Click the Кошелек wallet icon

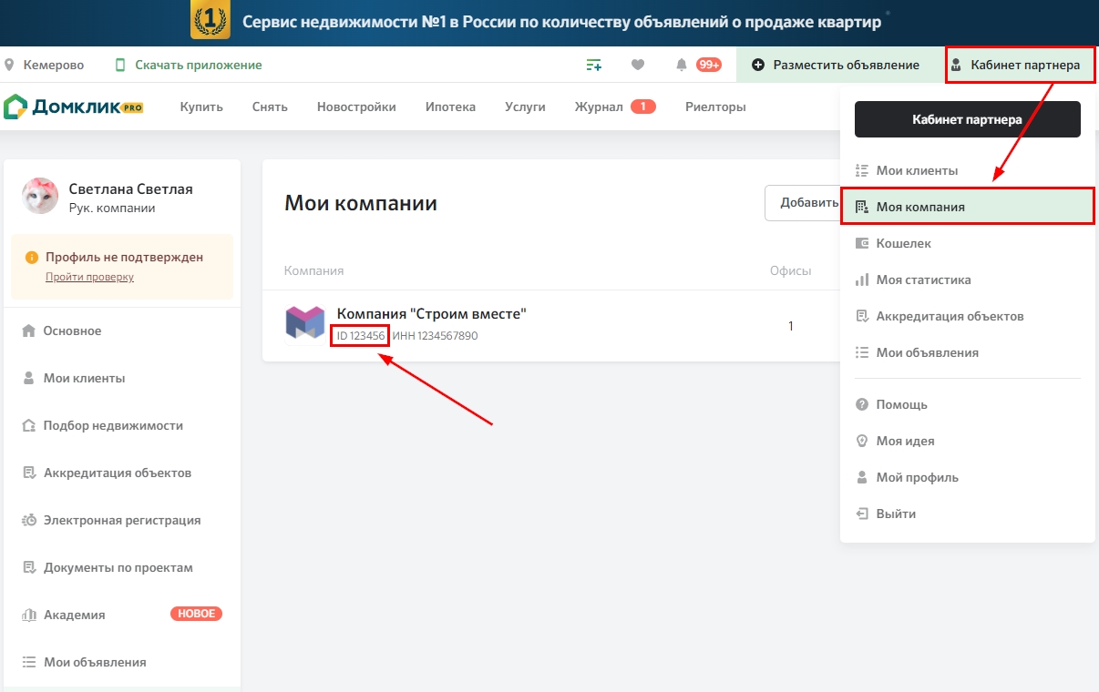[862, 243]
